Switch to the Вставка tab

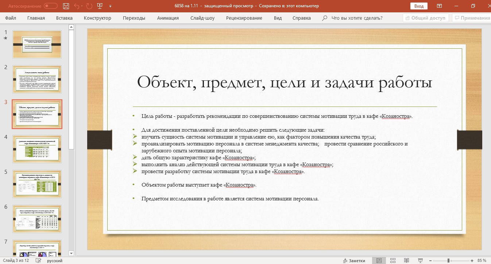[64, 18]
